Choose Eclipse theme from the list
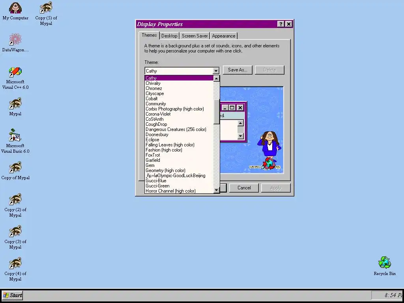This screenshot has width=404, height=303. [x=179, y=140]
